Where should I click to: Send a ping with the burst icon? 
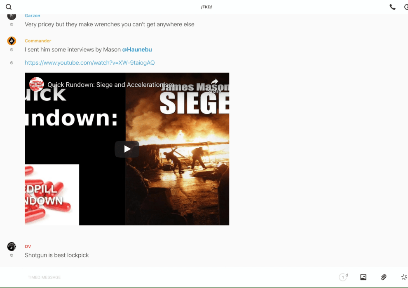coord(404,277)
